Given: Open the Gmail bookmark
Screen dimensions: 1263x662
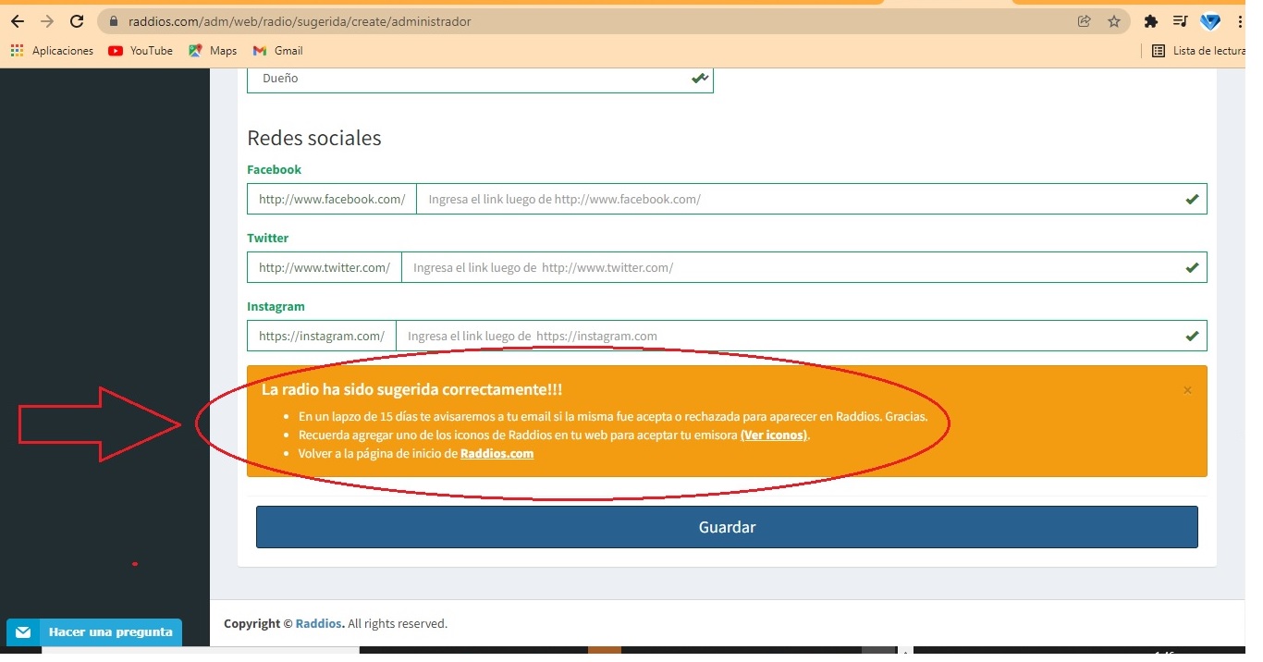Looking at the screenshot, I should [x=278, y=51].
